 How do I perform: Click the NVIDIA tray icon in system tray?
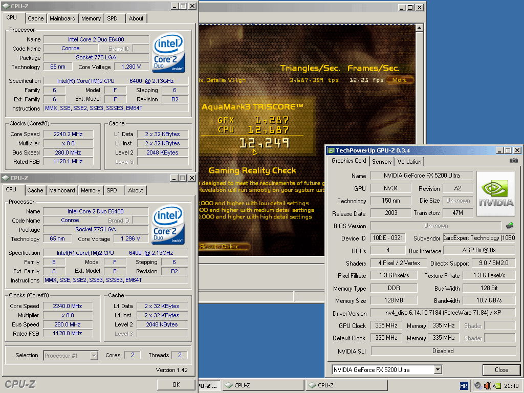pos(497,386)
